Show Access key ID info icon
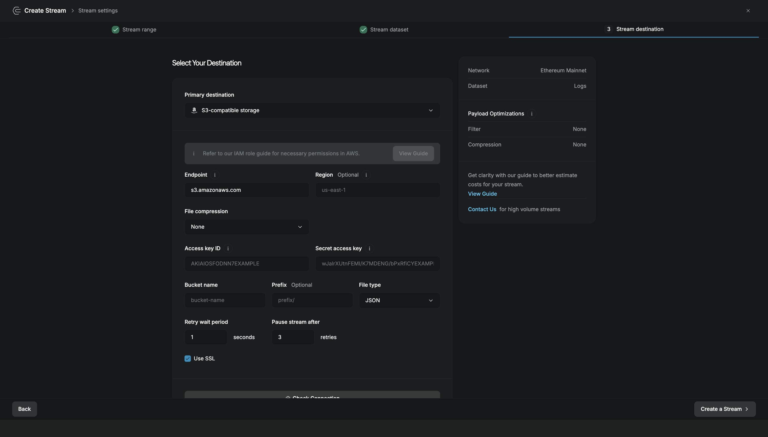 click(228, 248)
